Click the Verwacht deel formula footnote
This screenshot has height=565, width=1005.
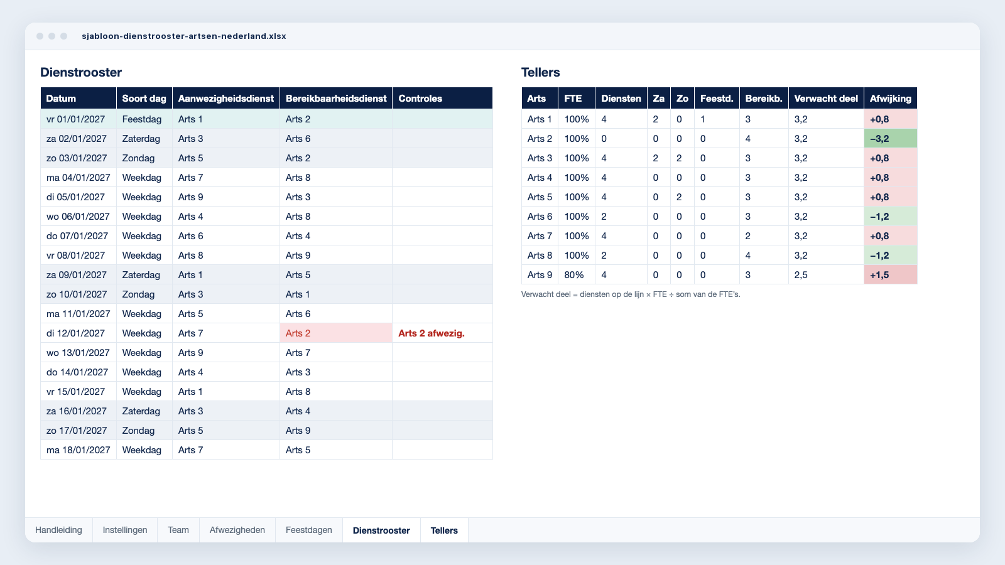point(631,294)
